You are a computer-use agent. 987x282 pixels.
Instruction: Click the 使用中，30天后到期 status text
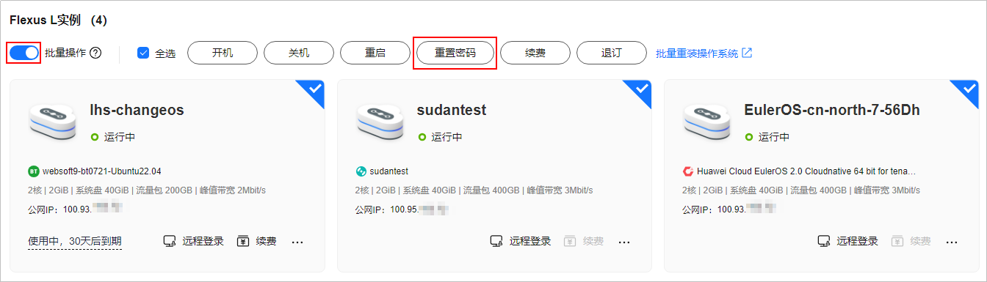[75, 241]
